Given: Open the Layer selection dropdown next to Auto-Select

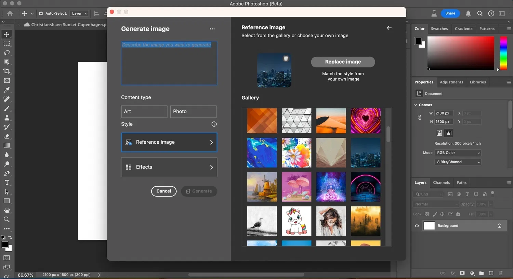Looking at the screenshot, I should (79, 13).
